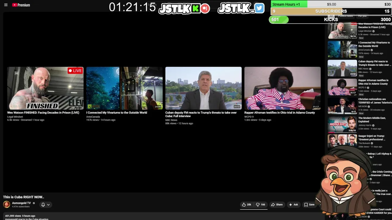This screenshot has width=392, height=220.
Task: Click sidebar thumbnail of Afroman 31:17 video
Action: pos(342,87)
